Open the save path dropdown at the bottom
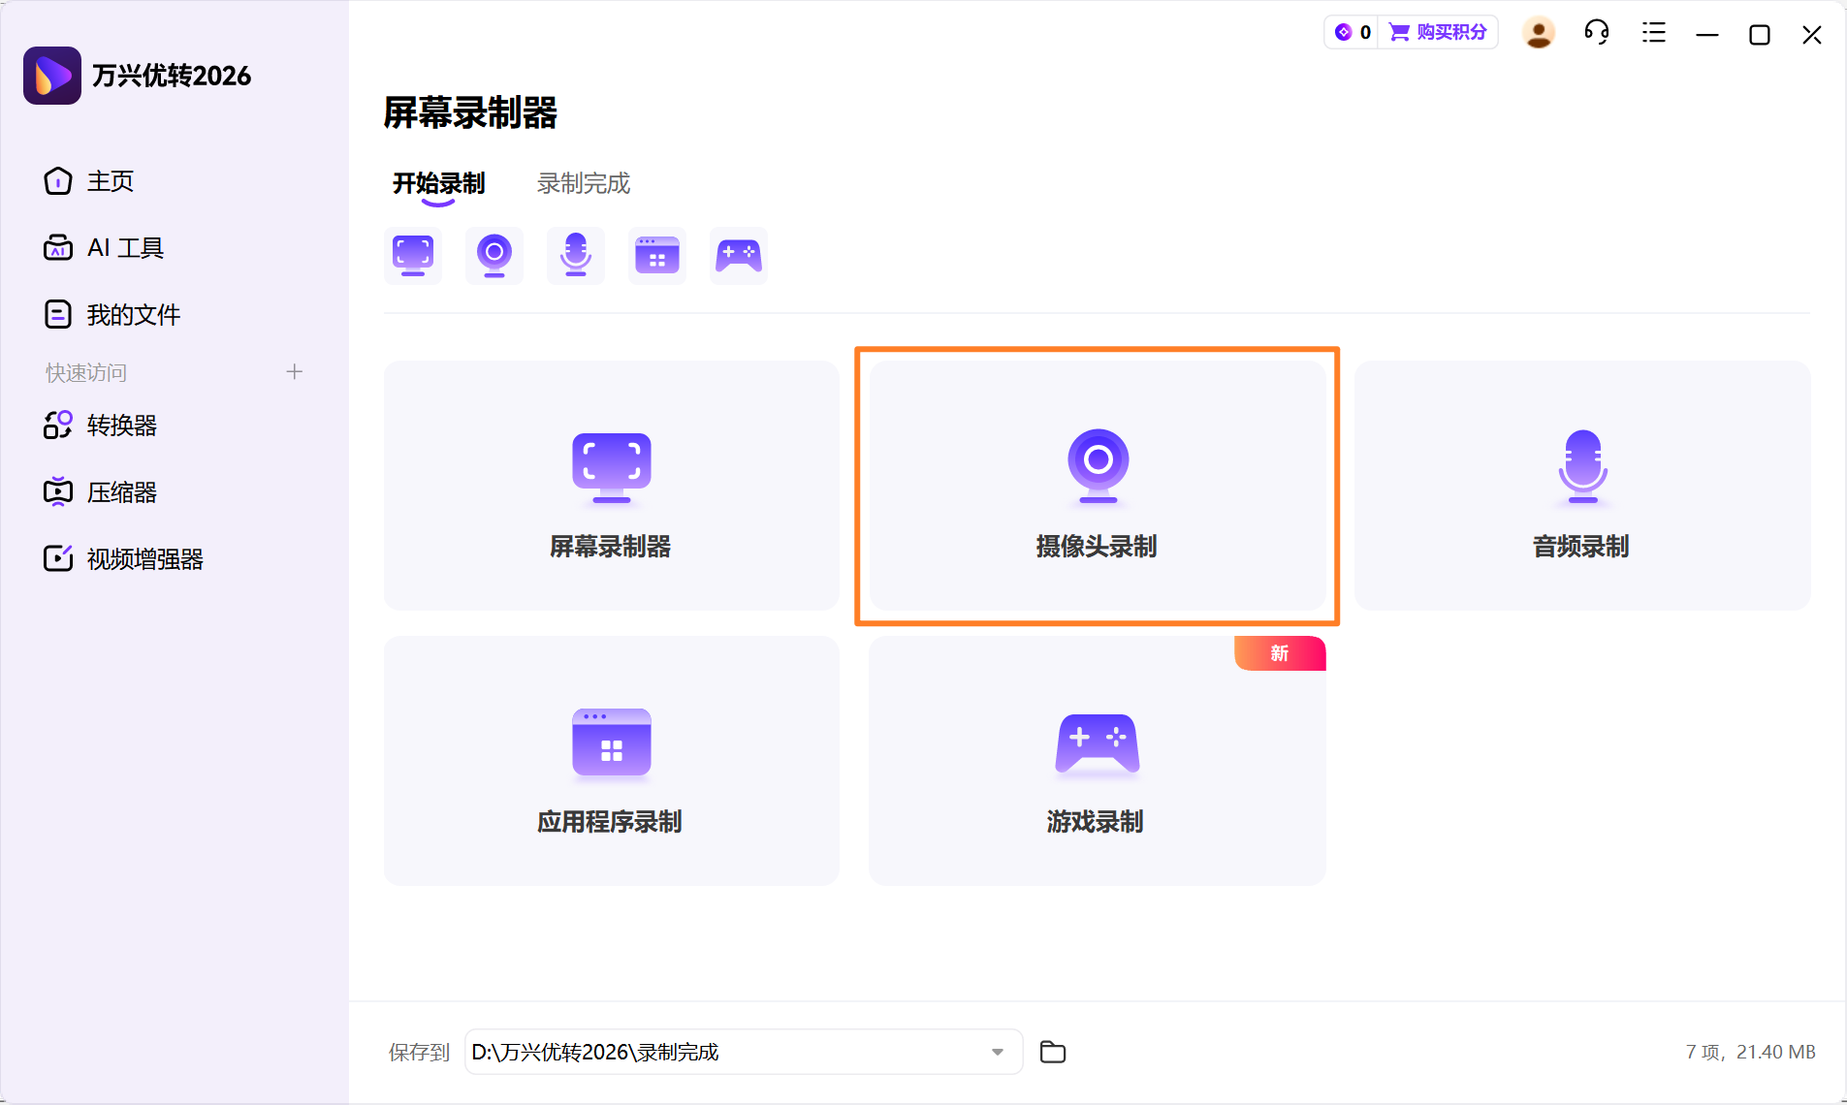Viewport: 1847px width, 1105px height. coord(998,1052)
